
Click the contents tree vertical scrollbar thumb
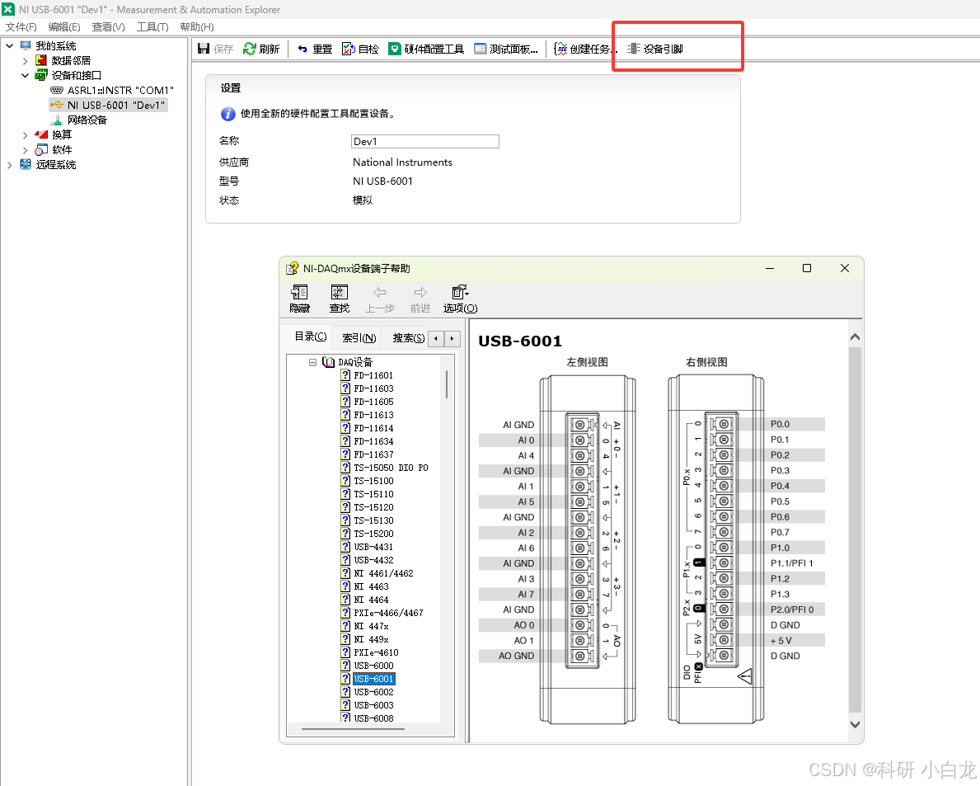[x=447, y=384]
